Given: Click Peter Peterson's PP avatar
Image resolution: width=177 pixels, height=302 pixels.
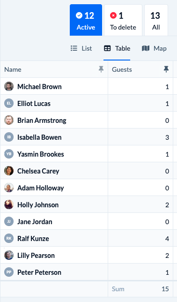Looking at the screenshot, I should click(x=9, y=272).
